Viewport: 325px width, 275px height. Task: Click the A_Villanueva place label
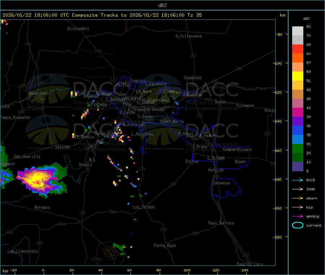(188, 36)
